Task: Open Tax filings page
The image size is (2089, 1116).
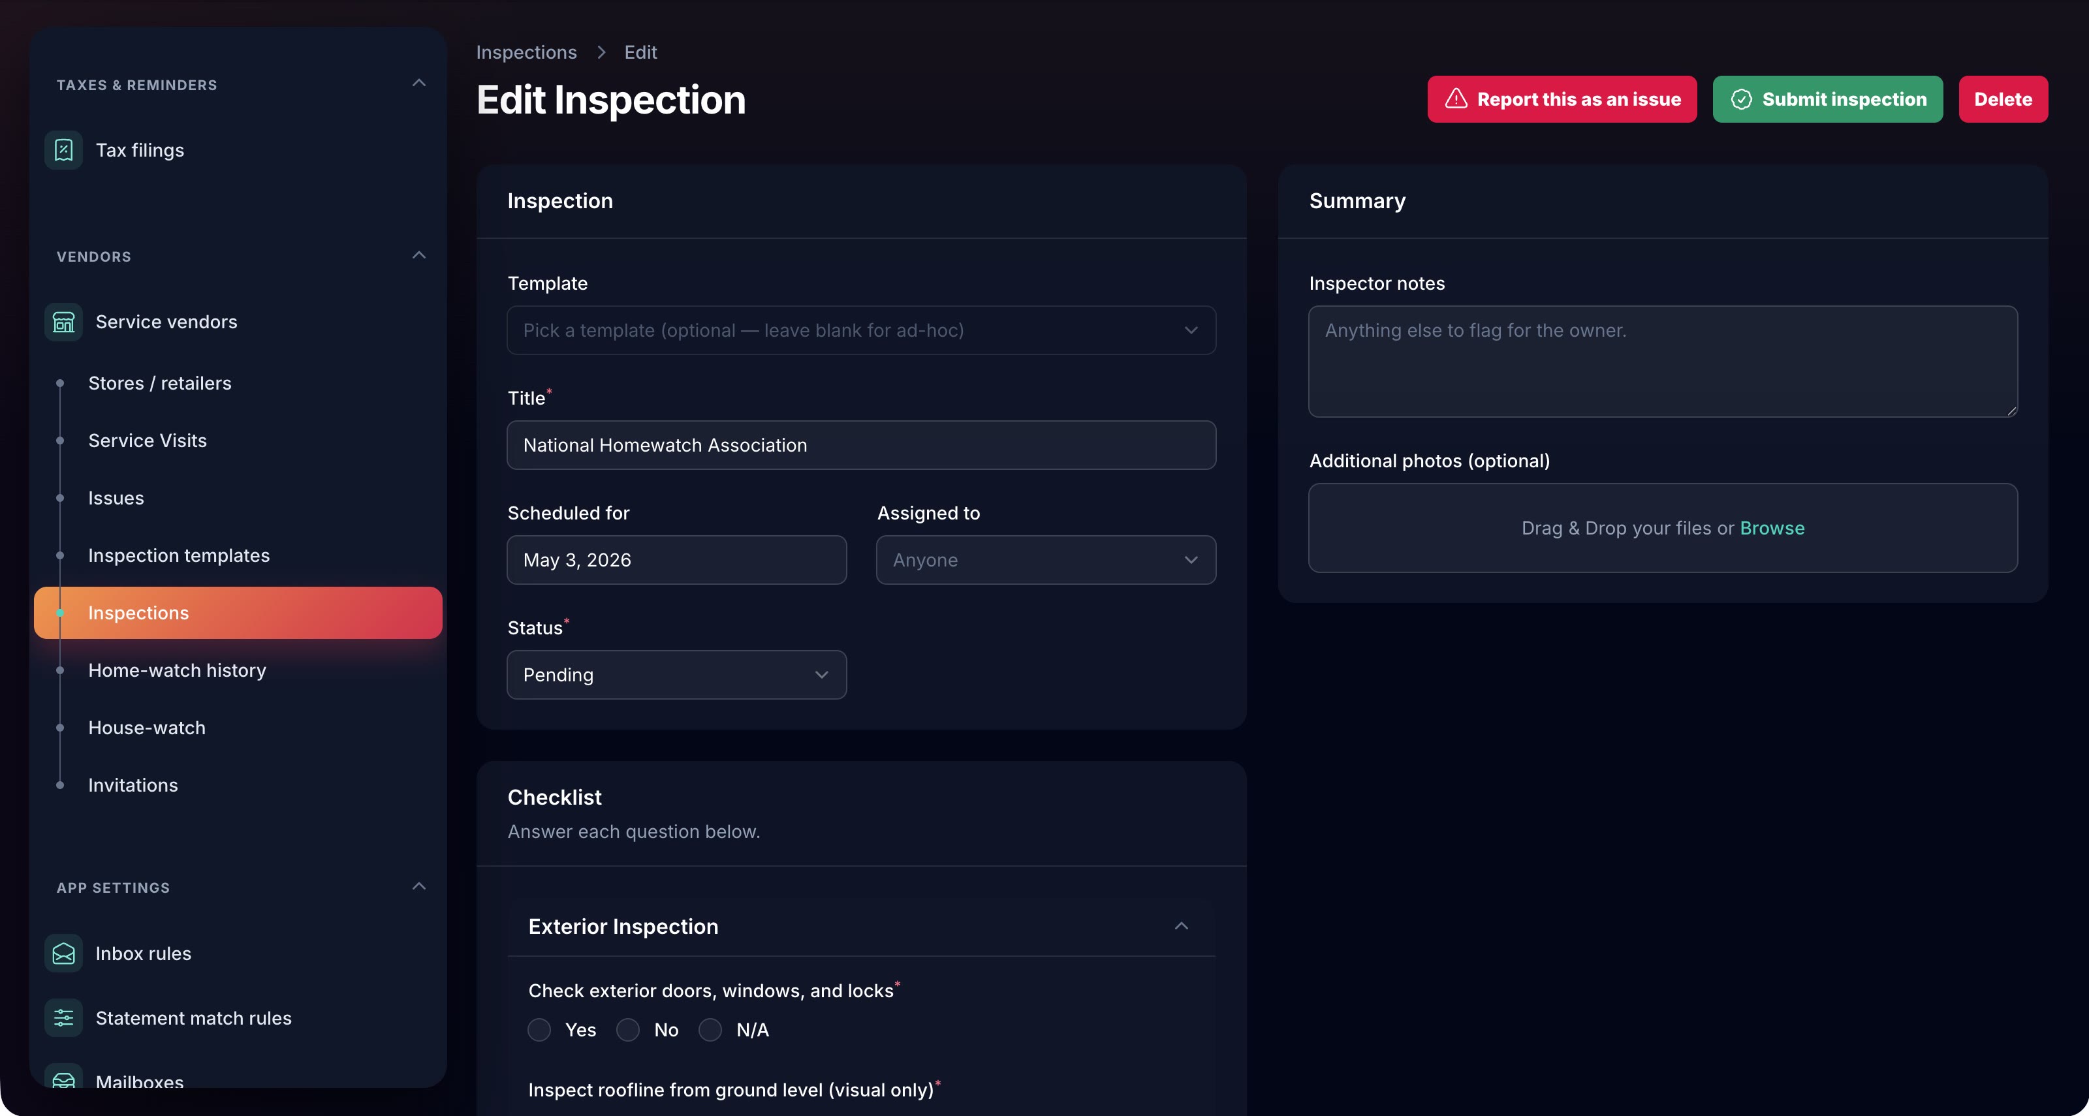Action: [140, 150]
